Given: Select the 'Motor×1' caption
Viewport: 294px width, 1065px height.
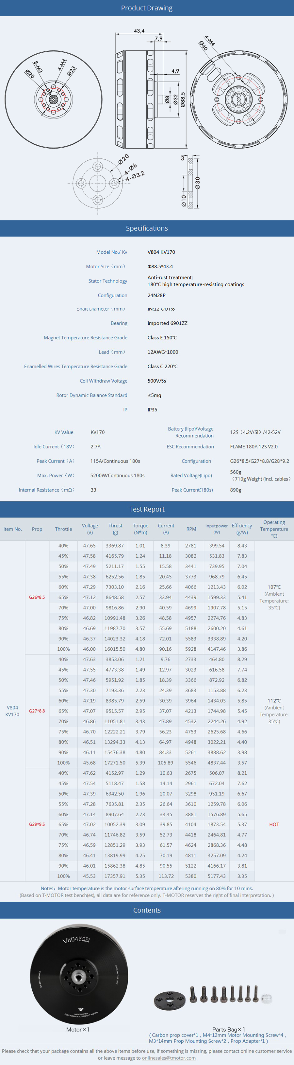Looking at the screenshot, I should click(78, 1029).
